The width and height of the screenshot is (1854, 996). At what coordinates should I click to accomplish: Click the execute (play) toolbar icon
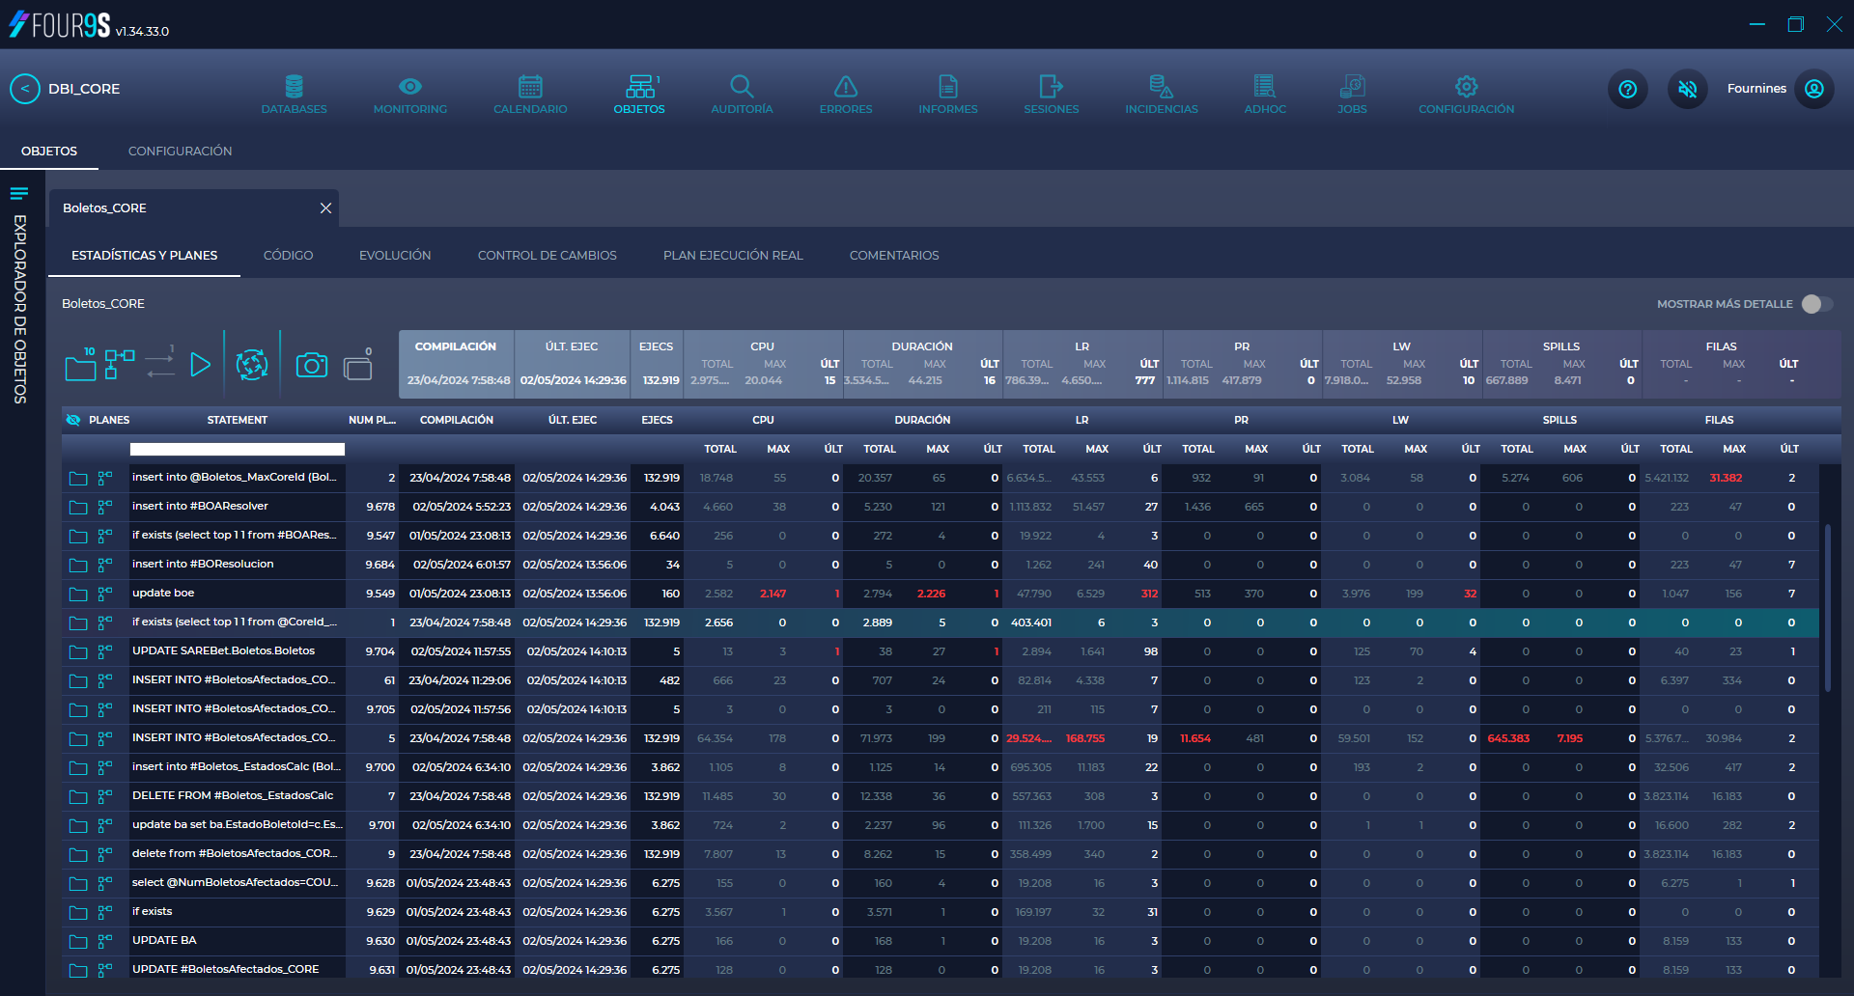(x=201, y=365)
